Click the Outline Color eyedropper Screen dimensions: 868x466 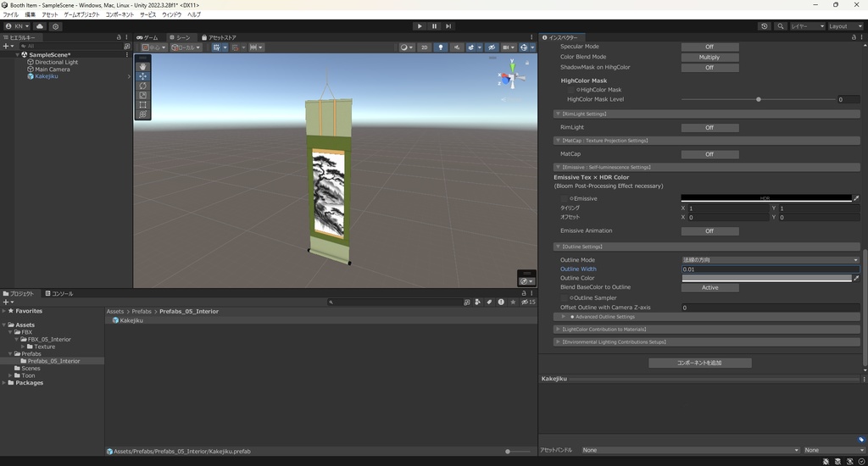point(856,279)
